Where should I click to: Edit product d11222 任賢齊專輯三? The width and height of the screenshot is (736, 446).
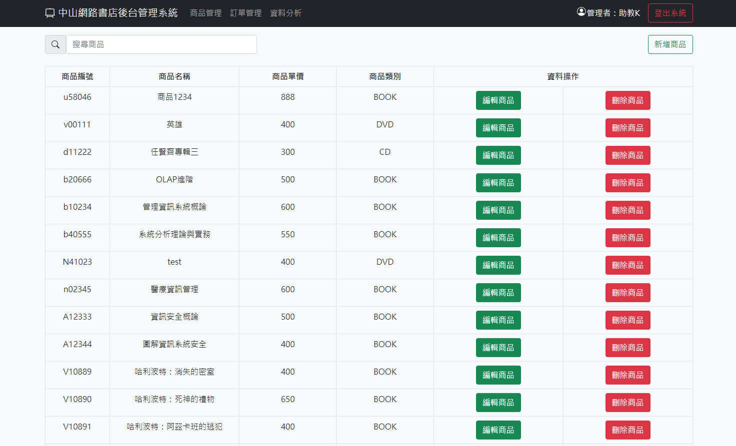click(x=498, y=155)
